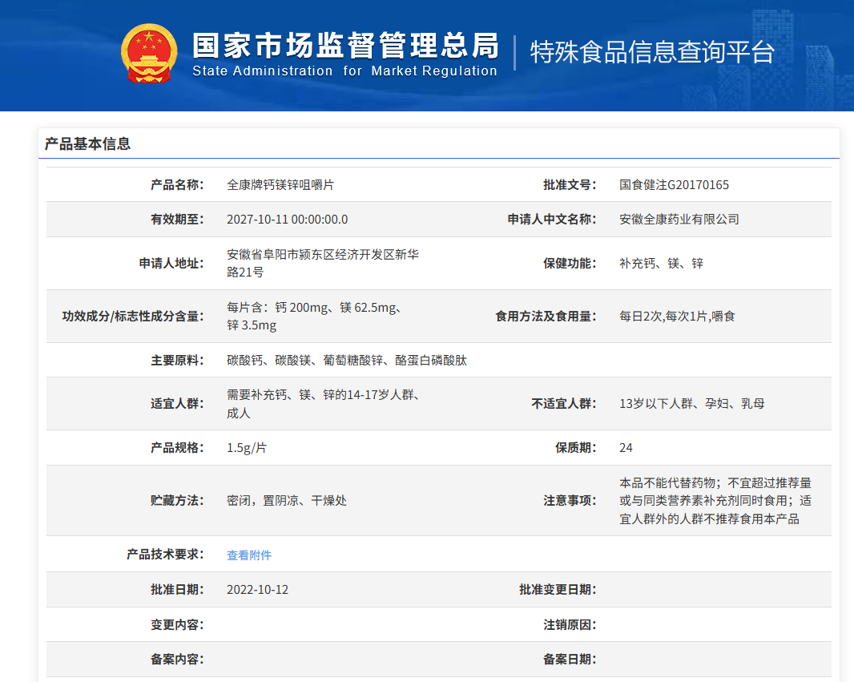Click the 备案内容 field label
This screenshot has width=854, height=682.
177,660
